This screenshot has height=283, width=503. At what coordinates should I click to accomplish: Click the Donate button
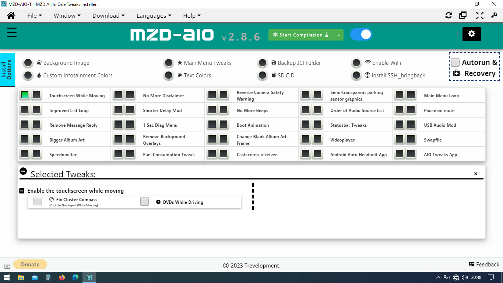tap(30, 264)
